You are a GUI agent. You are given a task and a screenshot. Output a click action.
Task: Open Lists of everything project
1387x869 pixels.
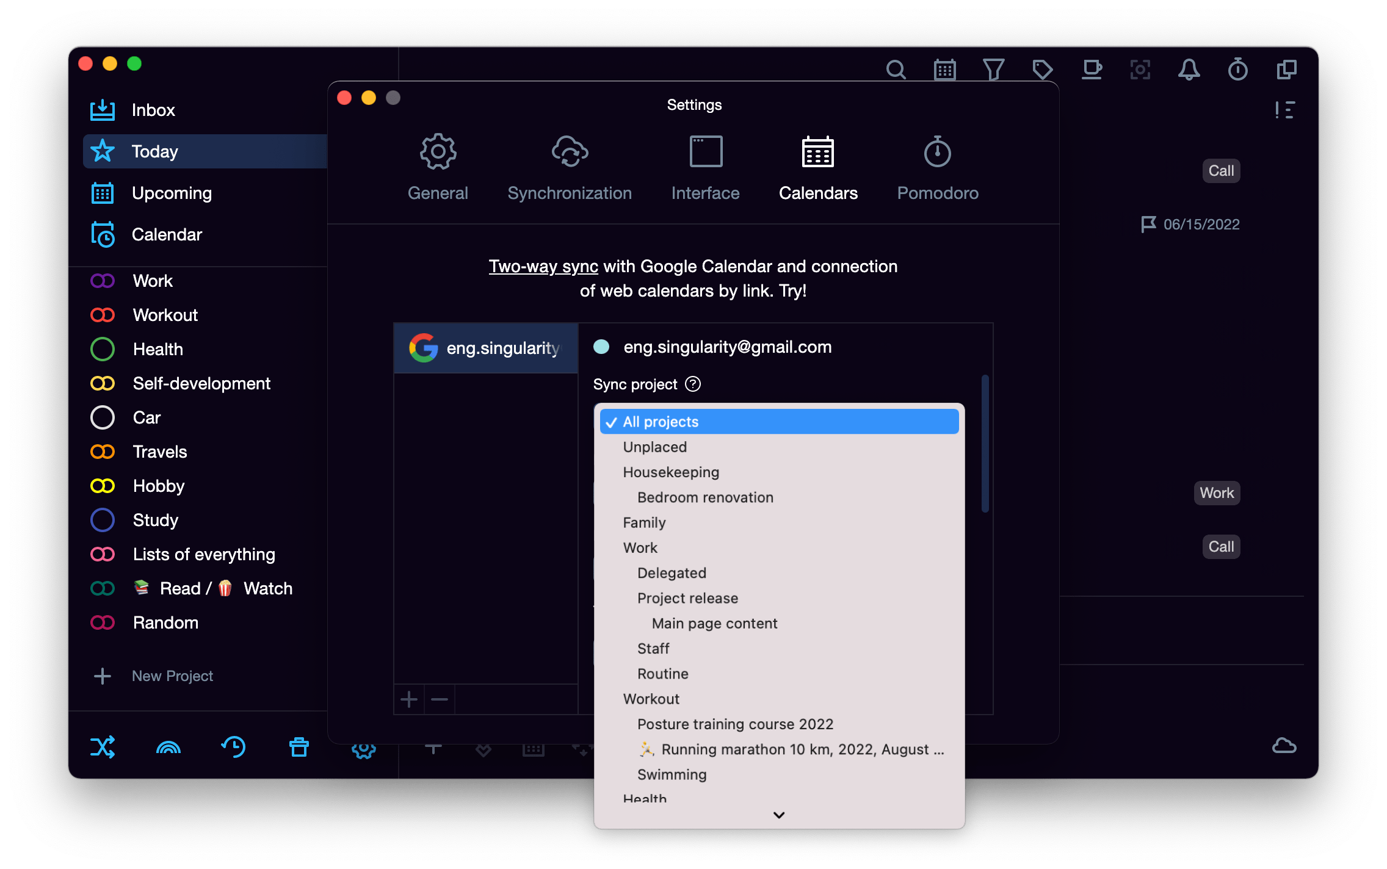point(205,554)
